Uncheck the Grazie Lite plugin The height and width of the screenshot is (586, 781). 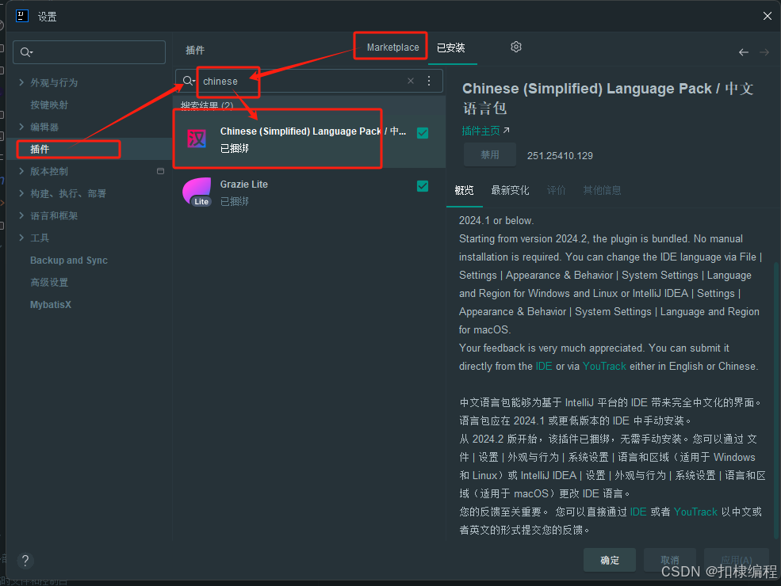coord(423,186)
